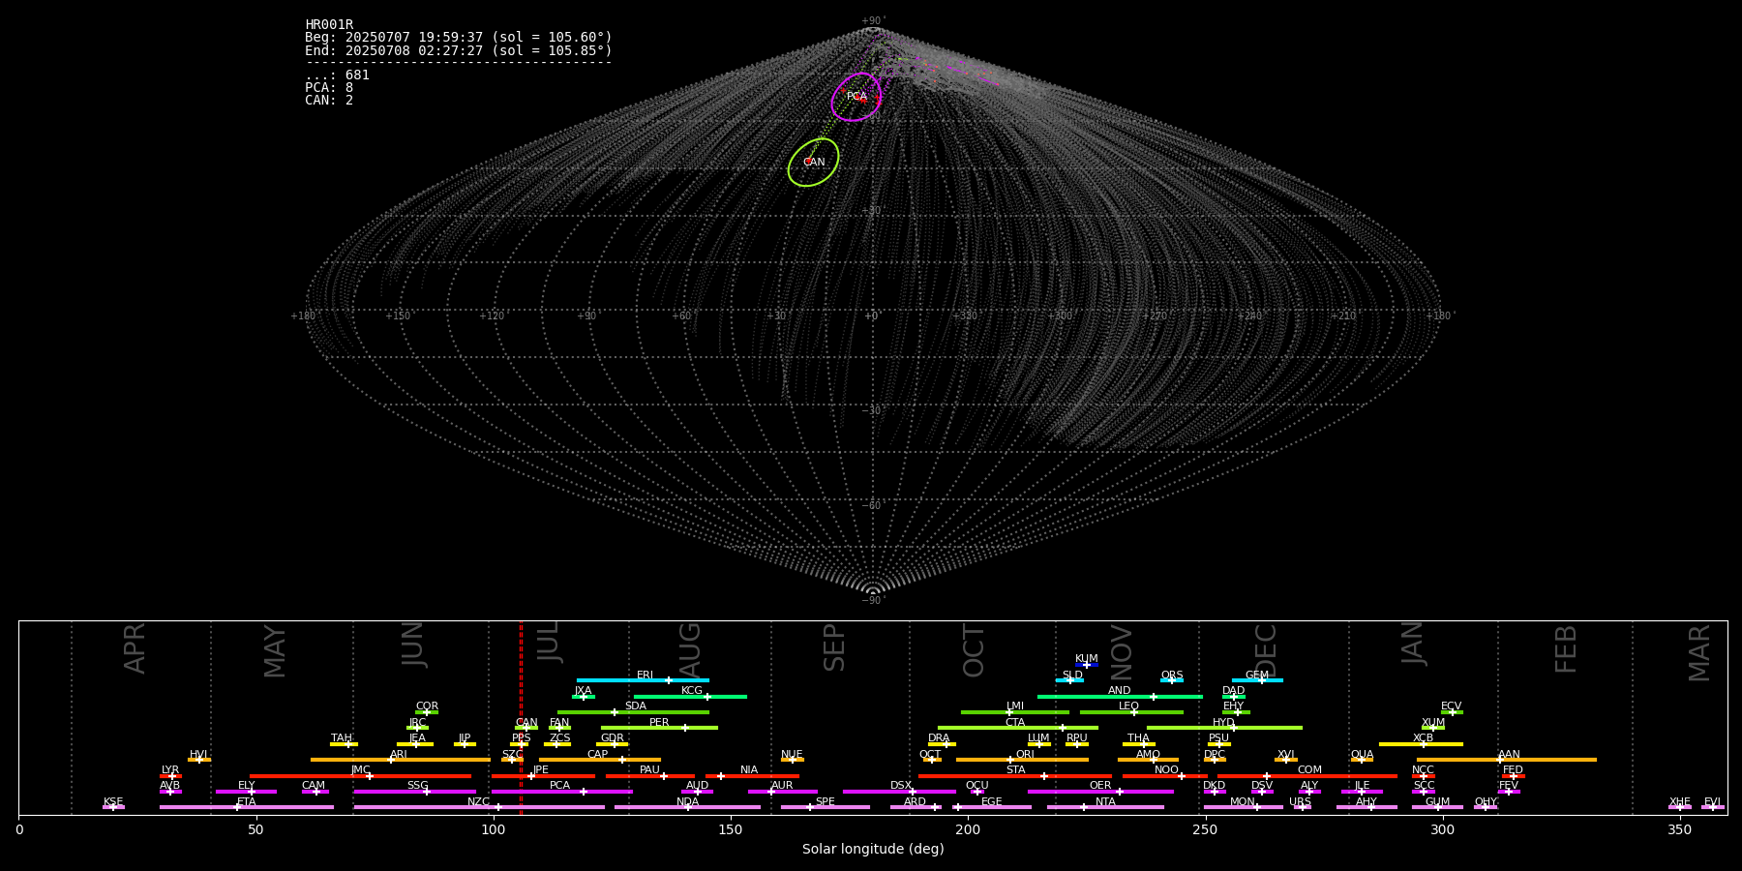Click the LMI shower bar label

click(1015, 706)
